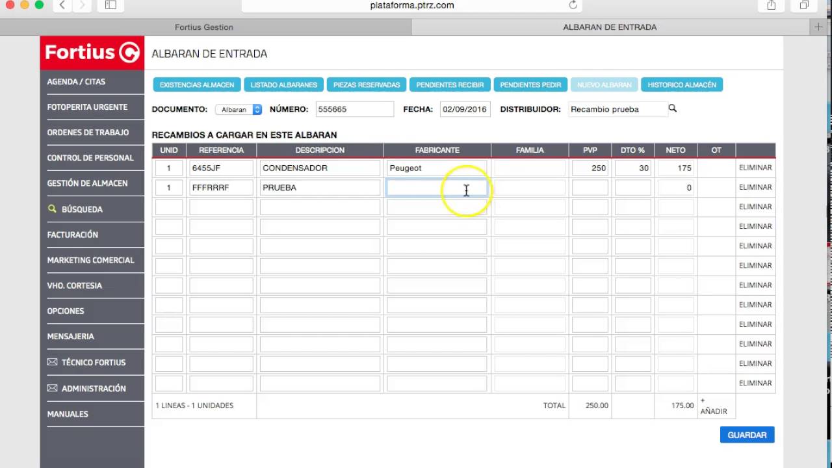Image resolution: width=832 pixels, height=468 pixels.
Task: Click reference field FFFRRRF
Action: (221, 187)
